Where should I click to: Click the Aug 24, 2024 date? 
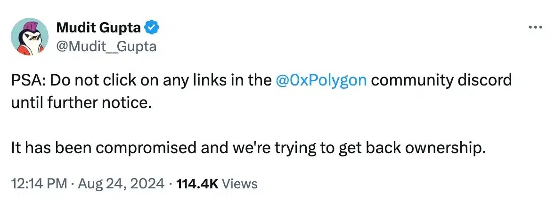click(x=120, y=183)
